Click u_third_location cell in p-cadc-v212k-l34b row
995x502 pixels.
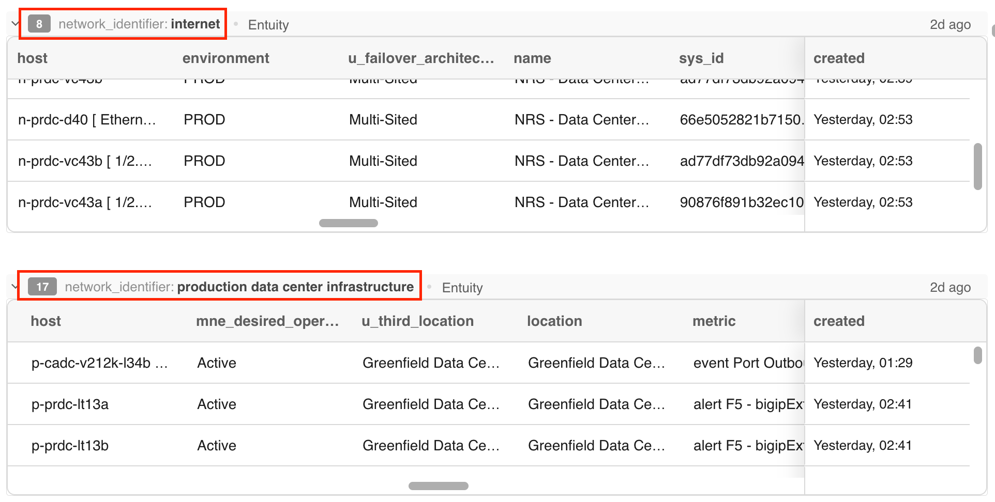click(431, 363)
